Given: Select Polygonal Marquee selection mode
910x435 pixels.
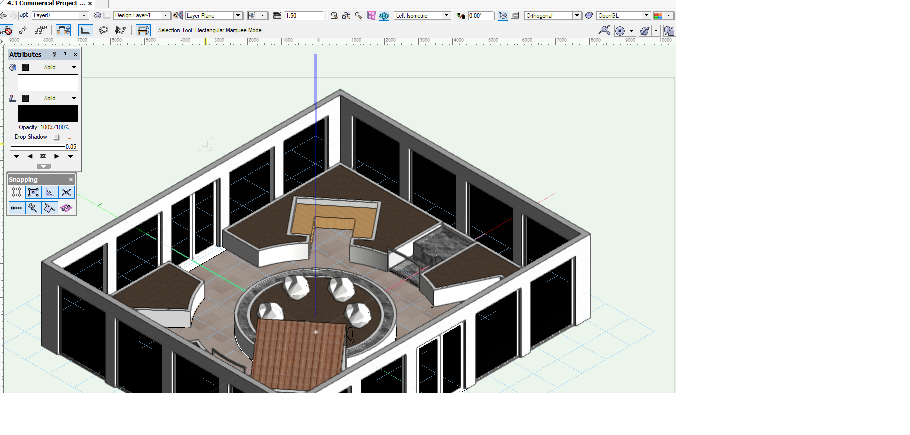Looking at the screenshot, I should point(120,30).
